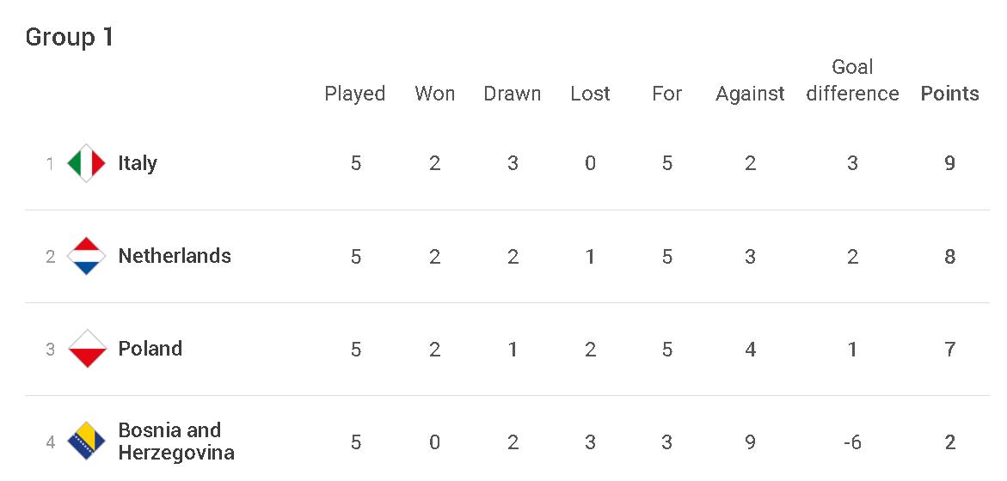Click Netherlands' points value of 8

point(949,256)
